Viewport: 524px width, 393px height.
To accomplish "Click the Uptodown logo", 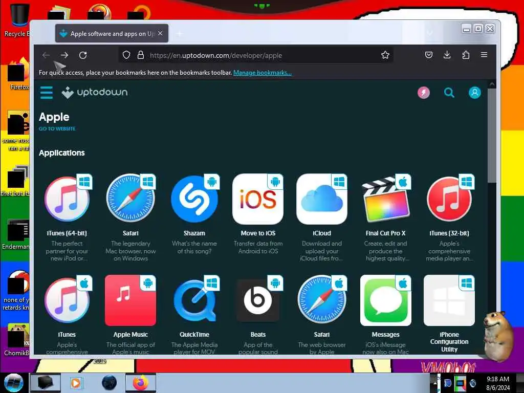I will click(x=95, y=92).
